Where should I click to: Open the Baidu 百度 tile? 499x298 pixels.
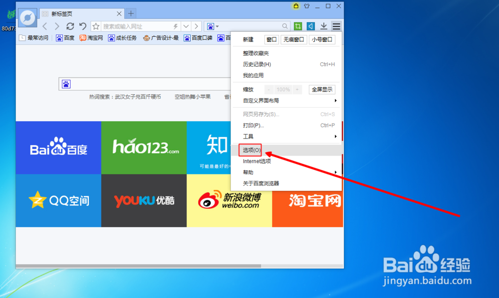pyautogui.click(x=58, y=148)
